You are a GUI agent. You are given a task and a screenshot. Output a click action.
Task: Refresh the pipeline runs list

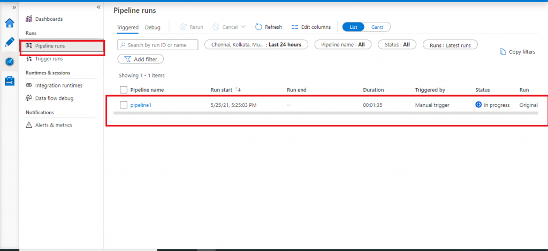tap(269, 27)
